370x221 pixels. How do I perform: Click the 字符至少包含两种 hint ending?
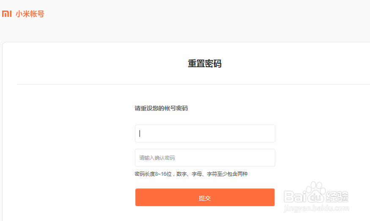[227, 174]
